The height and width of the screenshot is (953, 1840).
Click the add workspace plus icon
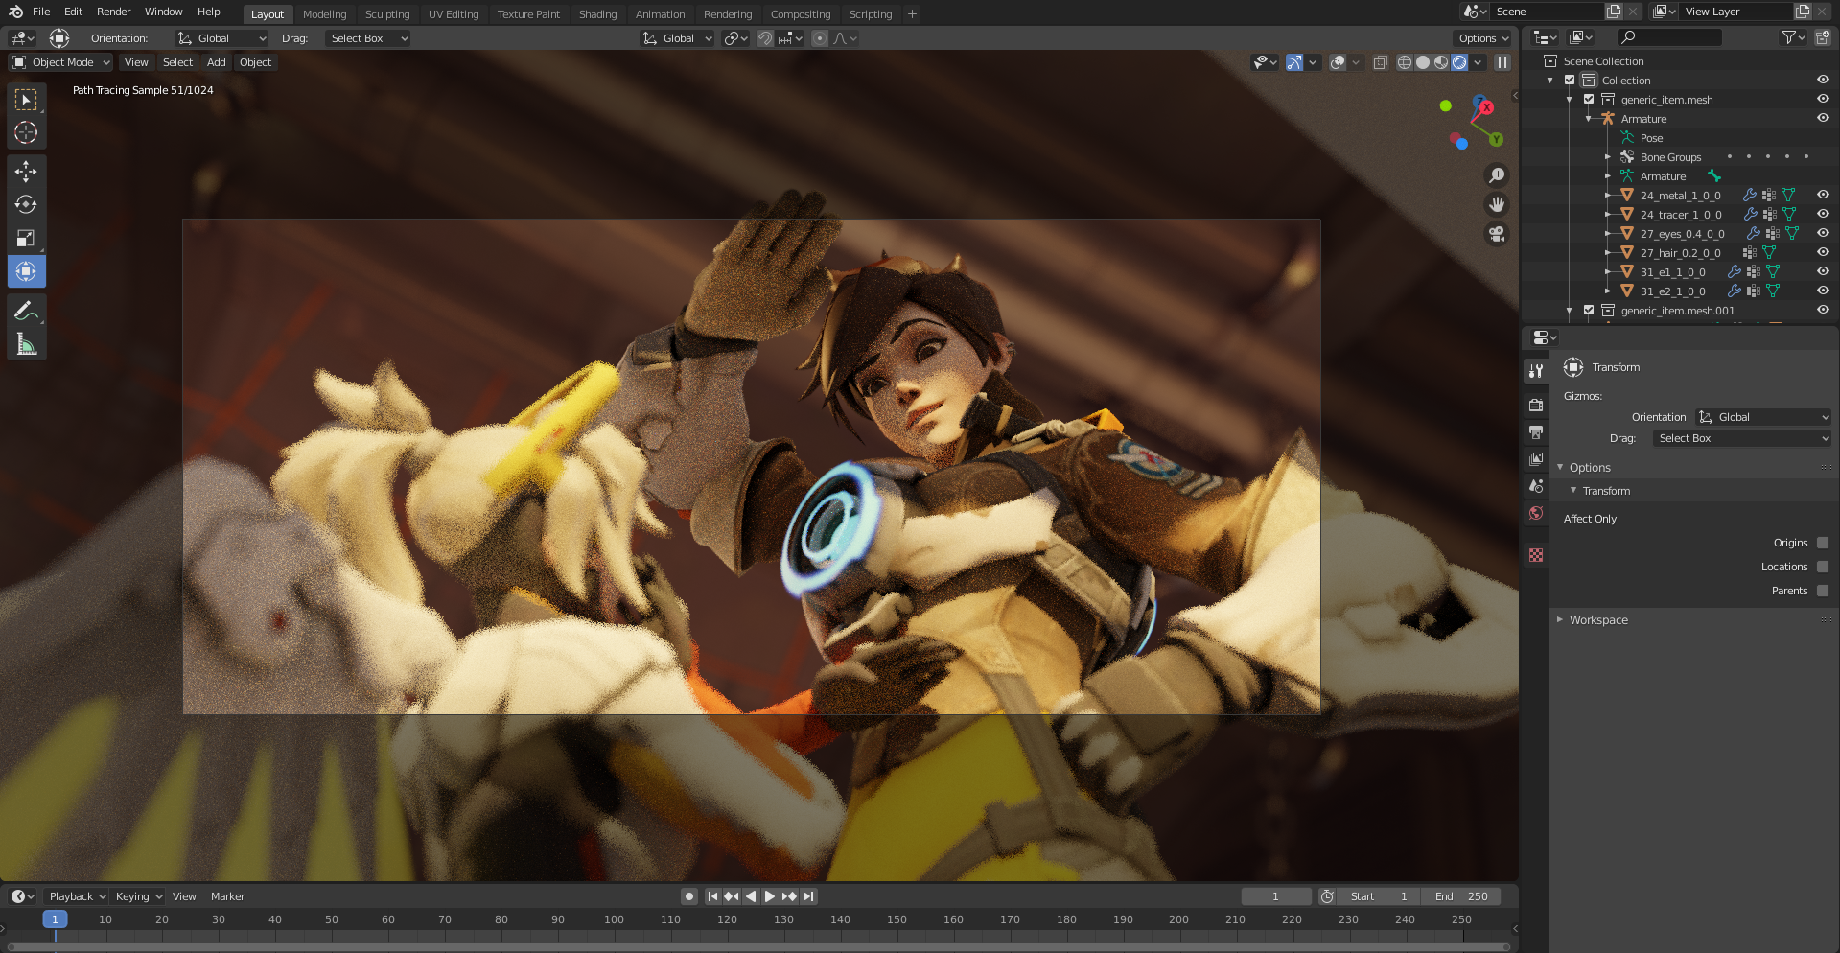[x=912, y=14]
